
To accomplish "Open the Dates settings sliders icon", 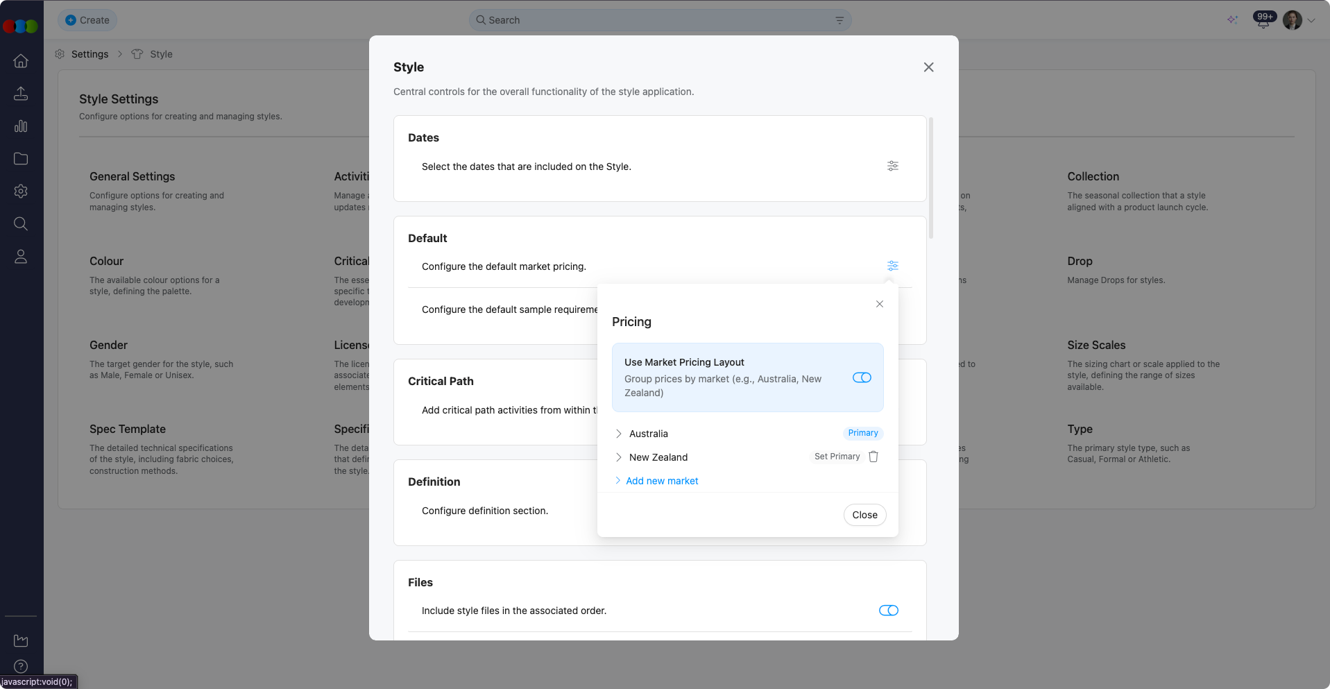I will point(892,166).
